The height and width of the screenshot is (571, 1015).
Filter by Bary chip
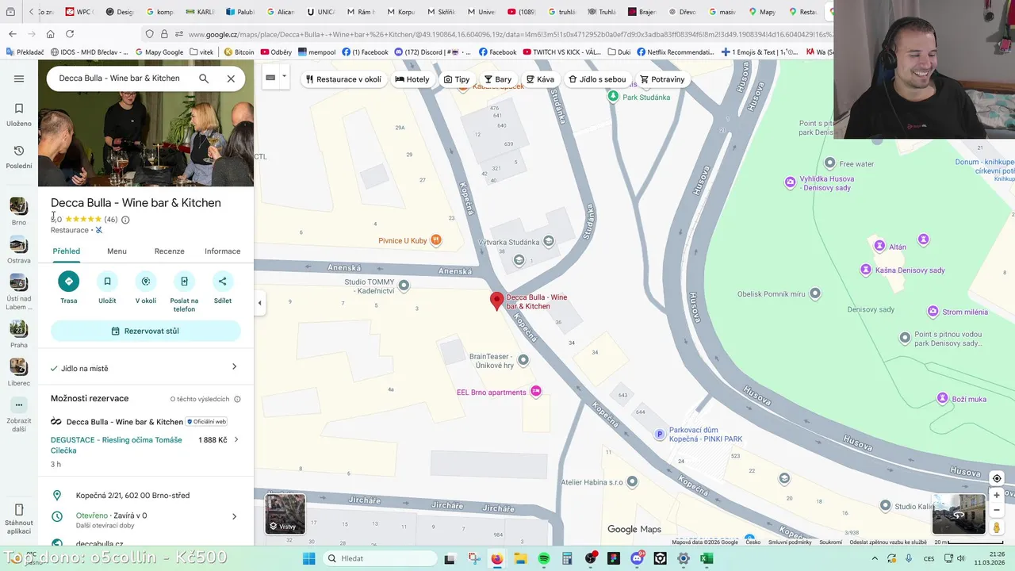(x=499, y=79)
